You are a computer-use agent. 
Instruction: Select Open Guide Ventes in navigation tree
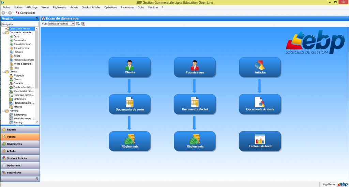click(19, 29)
